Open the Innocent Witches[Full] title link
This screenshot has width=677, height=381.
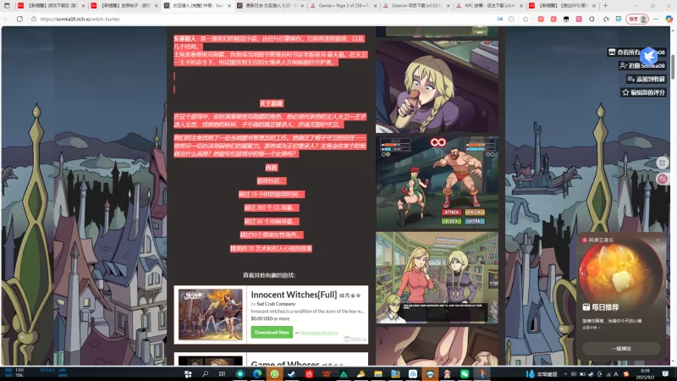click(x=294, y=295)
